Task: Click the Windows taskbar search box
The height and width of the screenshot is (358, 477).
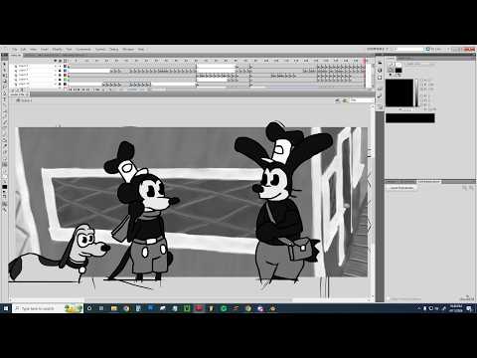Action: point(48,308)
